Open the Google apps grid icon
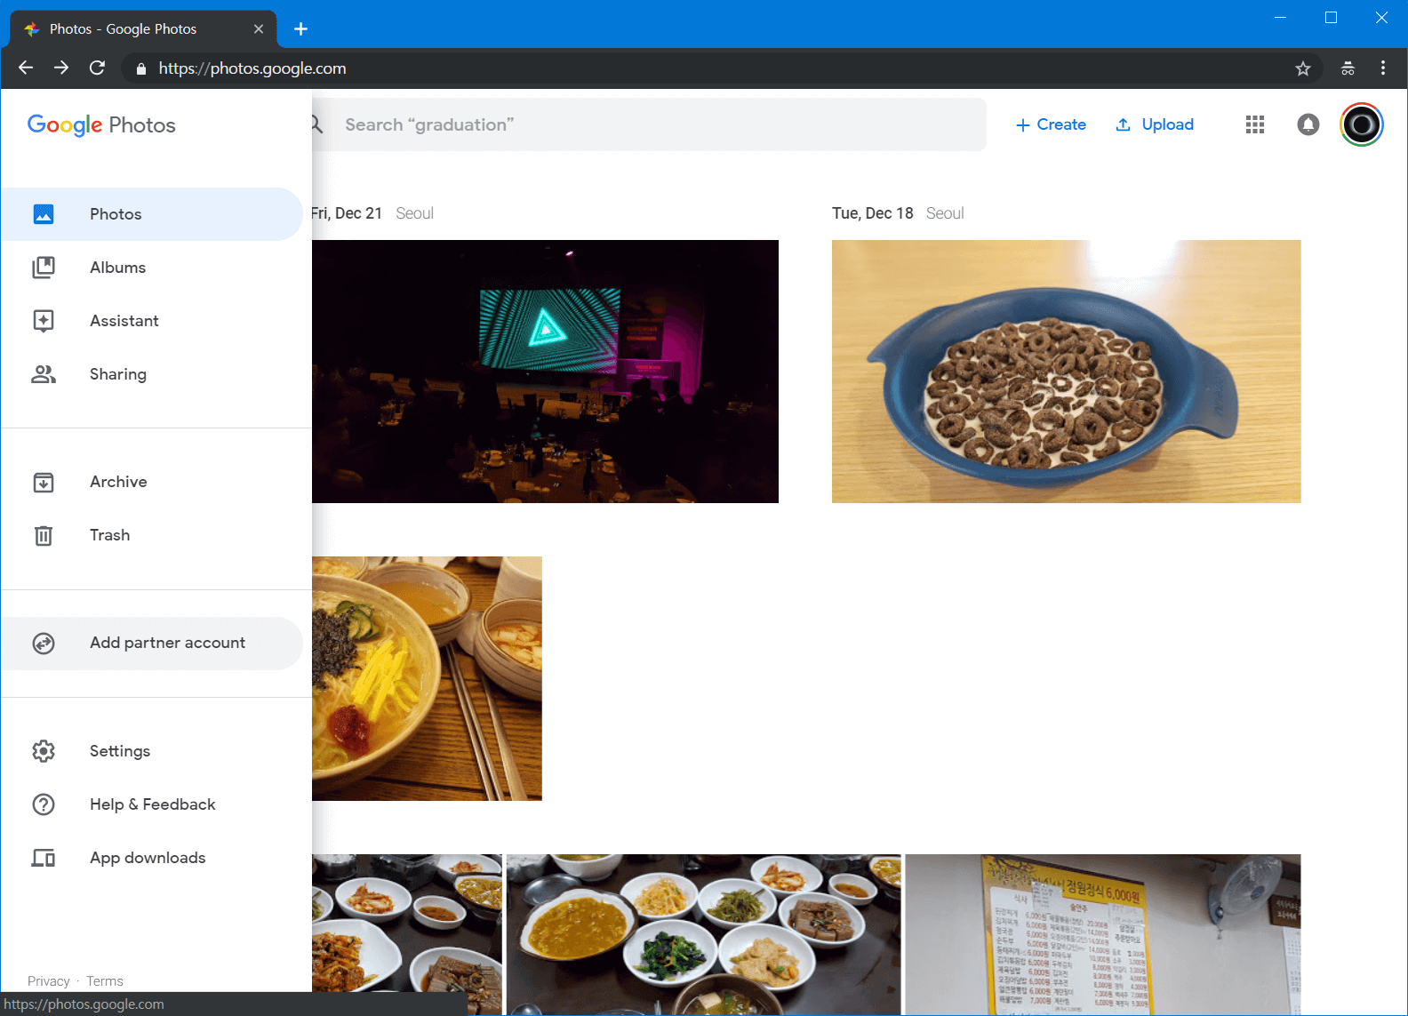 tap(1254, 124)
